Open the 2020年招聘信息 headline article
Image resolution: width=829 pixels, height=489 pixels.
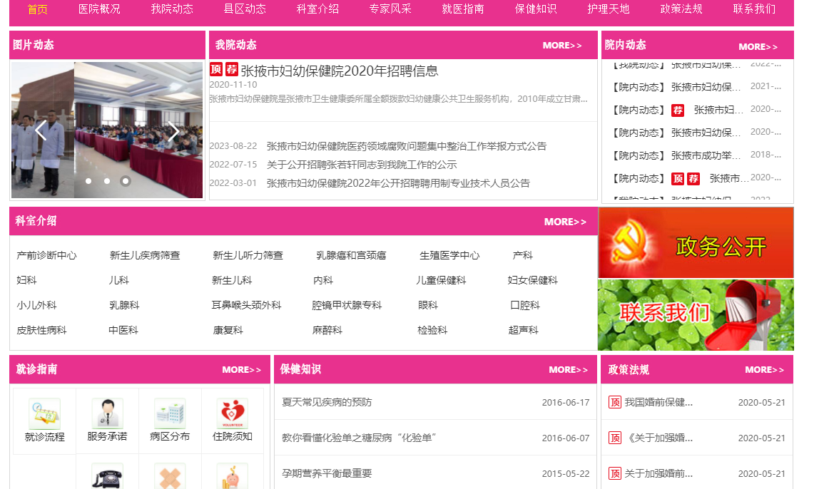click(340, 71)
